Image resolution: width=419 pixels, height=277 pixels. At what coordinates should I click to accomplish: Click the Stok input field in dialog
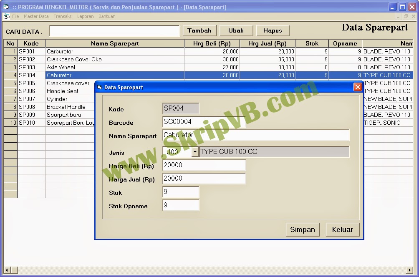(x=181, y=192)
